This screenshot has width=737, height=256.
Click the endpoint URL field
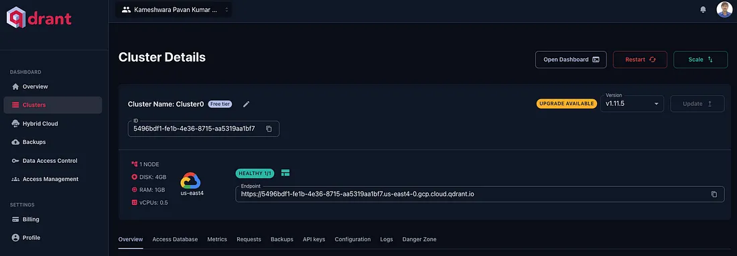tap(480, 194)
